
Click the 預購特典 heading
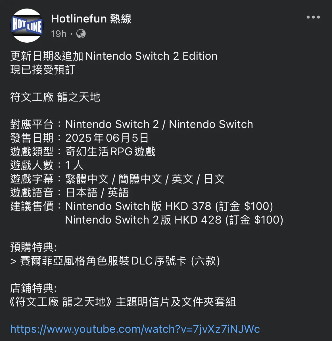[x=34, y=247]
